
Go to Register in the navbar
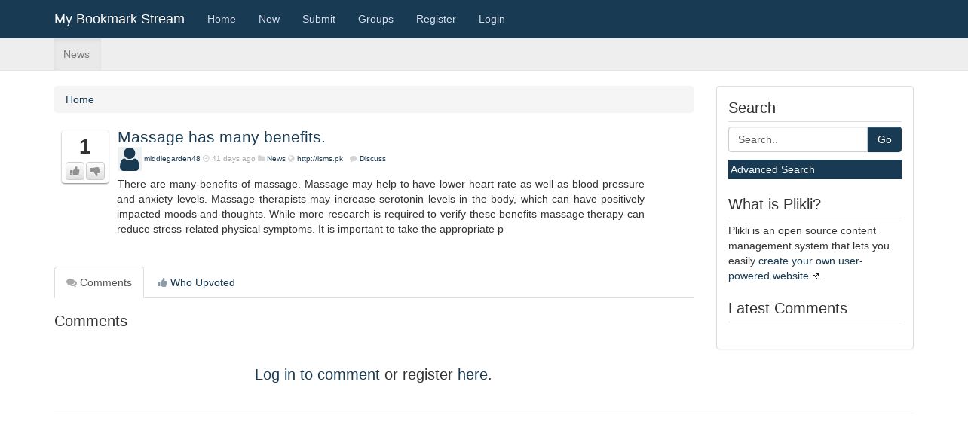coord(436,19)
